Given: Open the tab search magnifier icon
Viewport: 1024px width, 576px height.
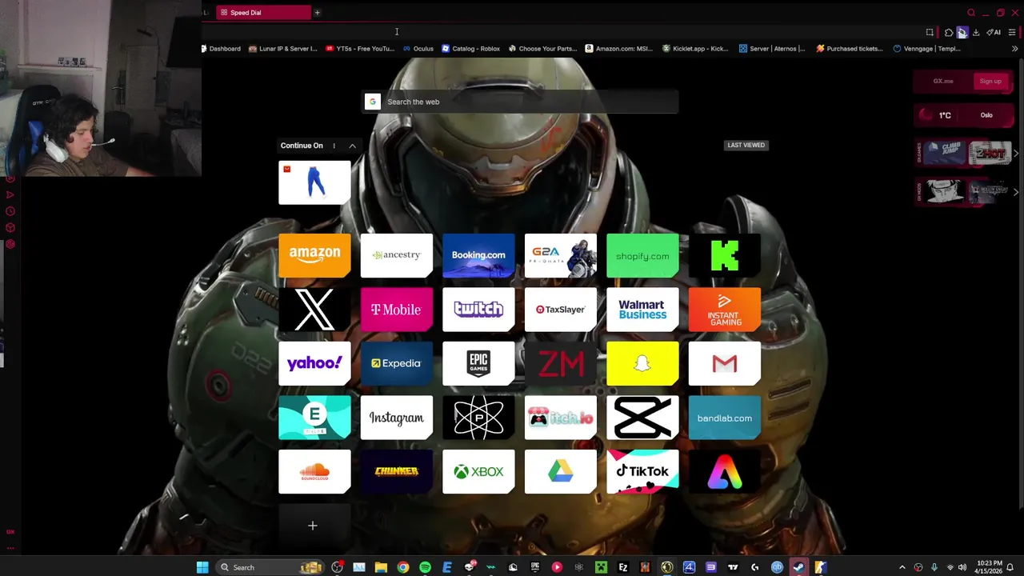Looking at the screenshot, I should coord(971,12).
